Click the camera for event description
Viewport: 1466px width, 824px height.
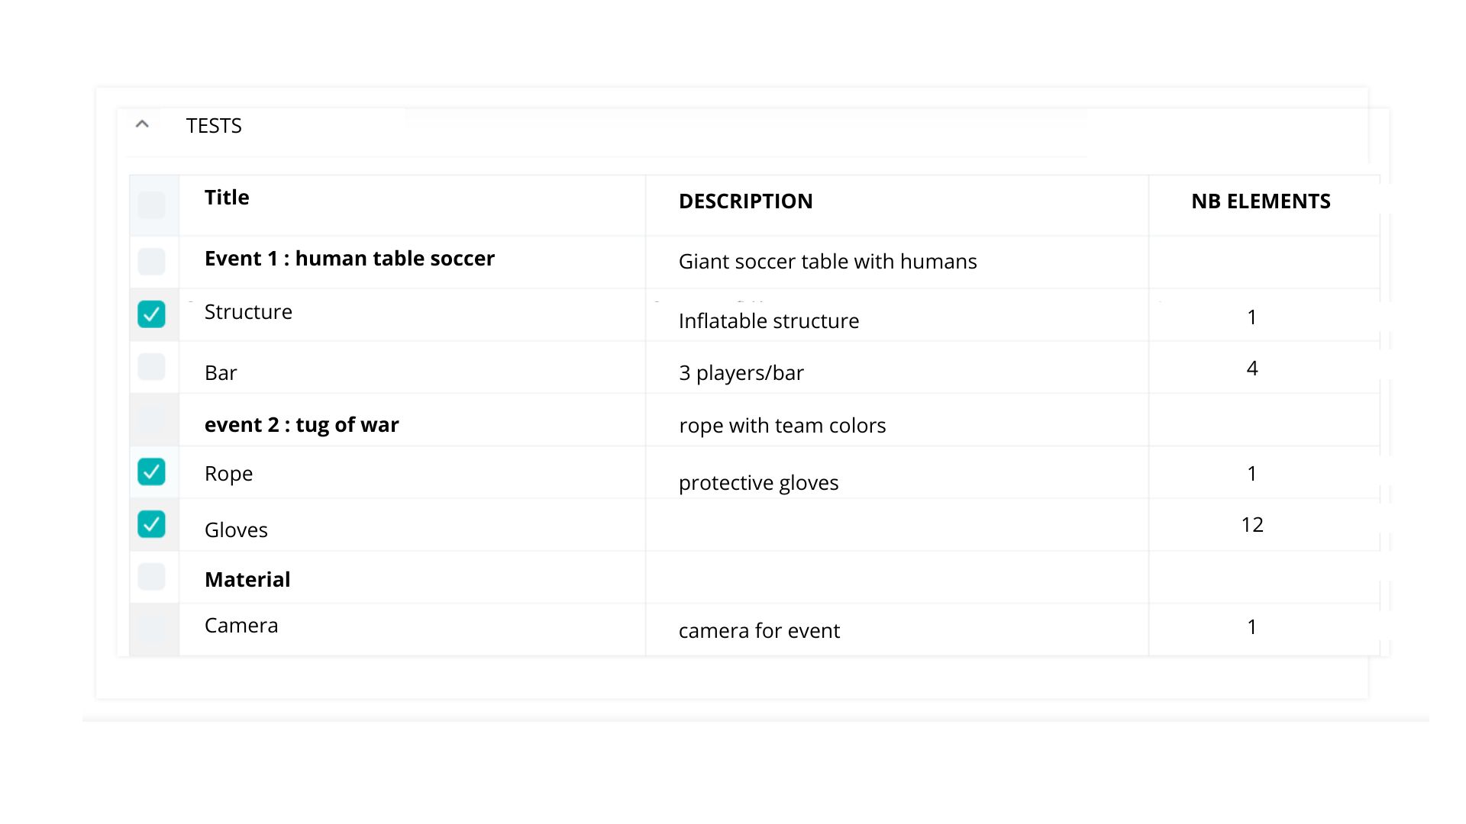759,631
